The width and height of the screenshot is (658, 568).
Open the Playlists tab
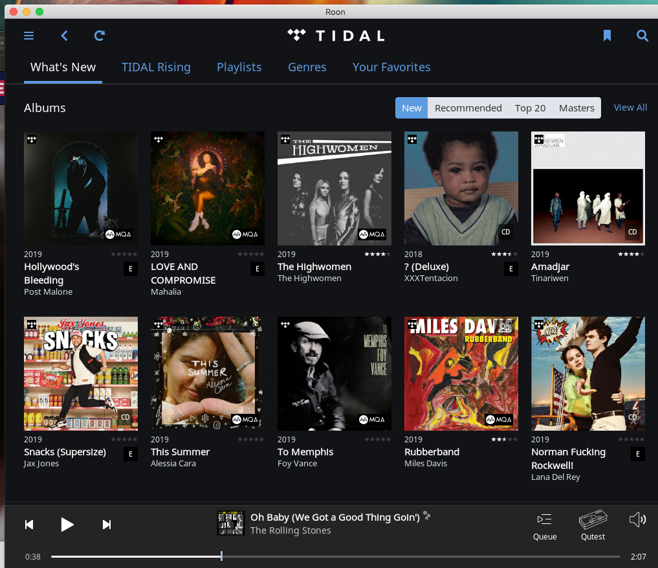[239, 67]
